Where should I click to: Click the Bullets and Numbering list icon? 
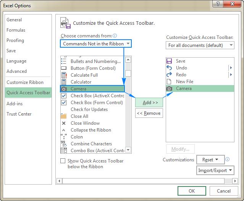point(64,61)
